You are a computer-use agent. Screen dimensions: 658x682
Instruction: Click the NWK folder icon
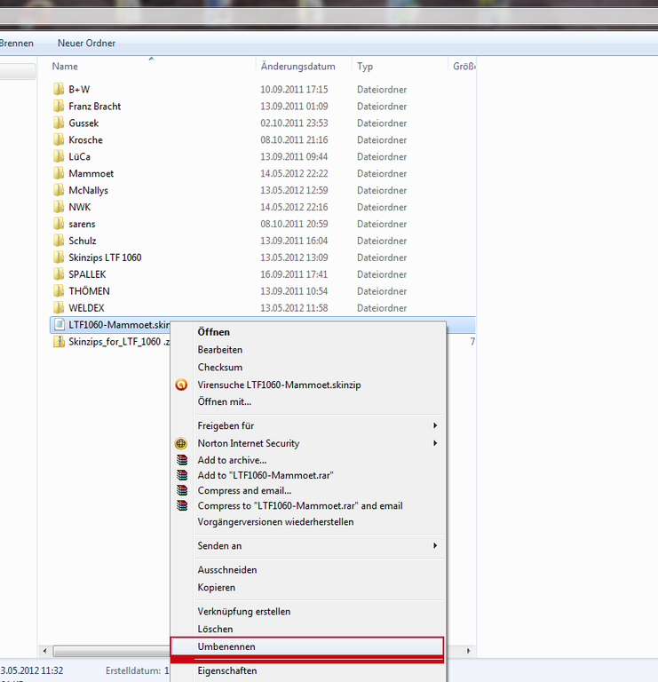tap(59, 207)
